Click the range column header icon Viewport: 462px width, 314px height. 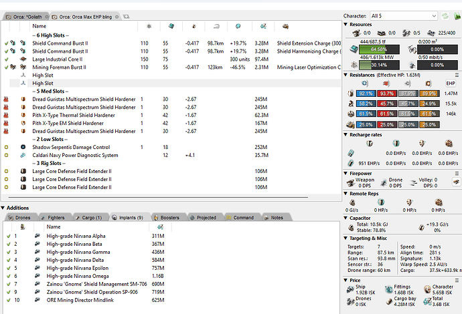216,26
